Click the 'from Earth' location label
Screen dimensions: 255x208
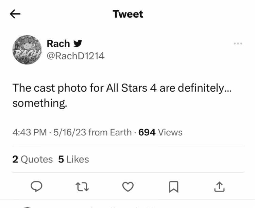110,132
